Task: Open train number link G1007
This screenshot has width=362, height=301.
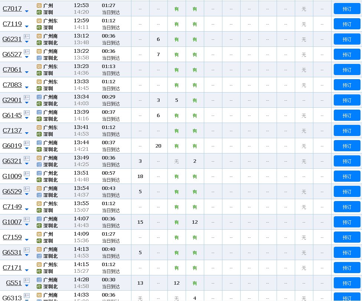Action: coord(12,222)
